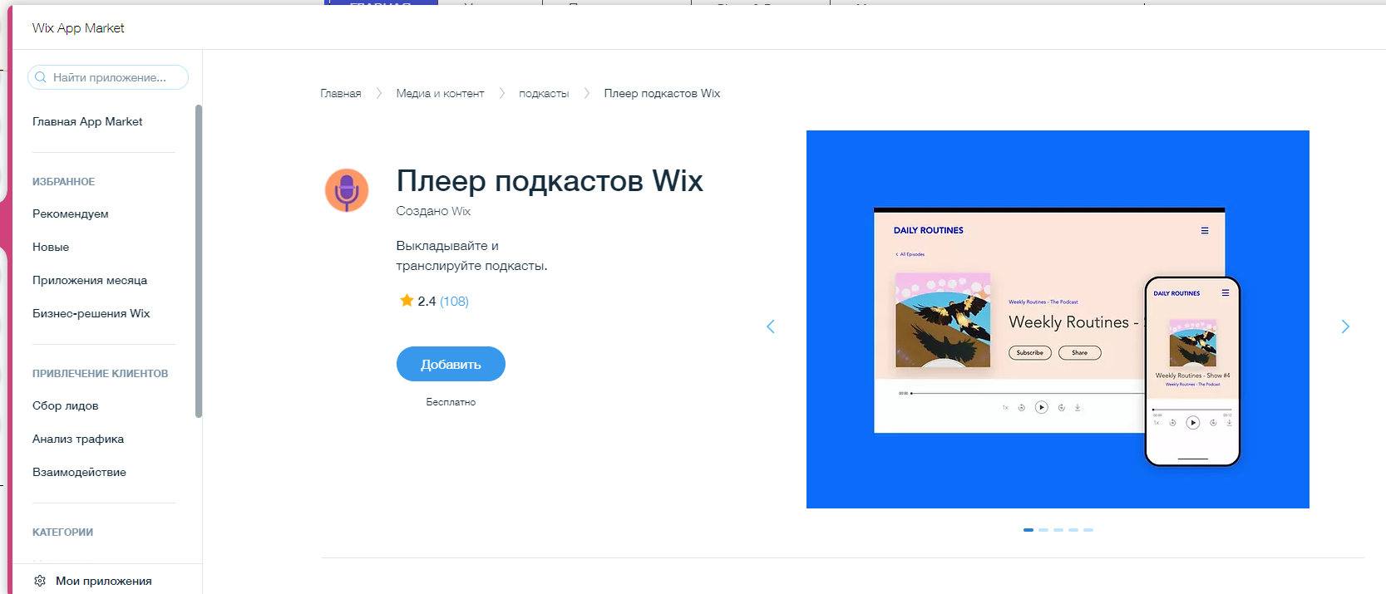Click the Создано Wix developer text
This screenshot has width=1386, height=594.
click(x=433, y=211)
